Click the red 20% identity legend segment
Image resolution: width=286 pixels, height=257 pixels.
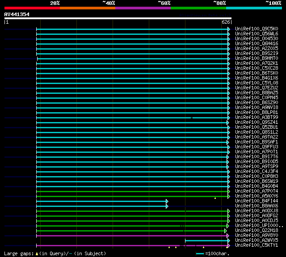(x=32, y=8)
